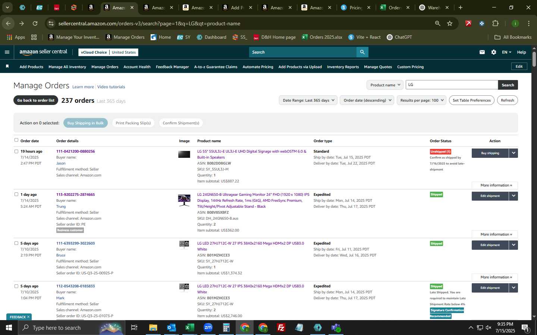537x335 pixels.
Task: Click the top Seller Central search field
Action: [x=302, y=52]
